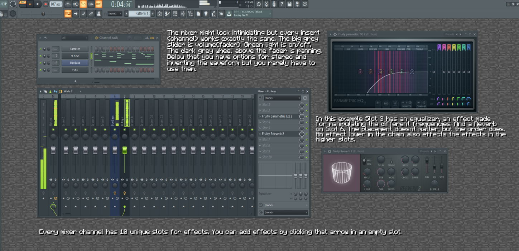Click the red record button
The height and width of the screenshot is (251, 519).
pyautogui.click(x=45, y=4)
